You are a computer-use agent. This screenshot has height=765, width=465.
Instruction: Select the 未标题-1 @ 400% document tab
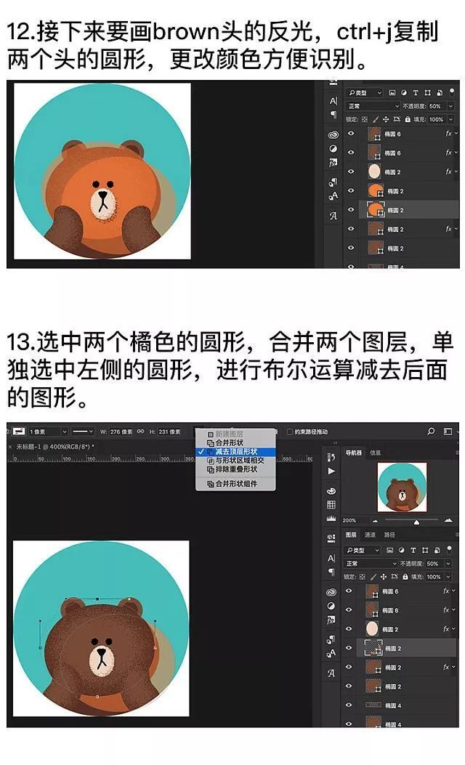point(54,446)
